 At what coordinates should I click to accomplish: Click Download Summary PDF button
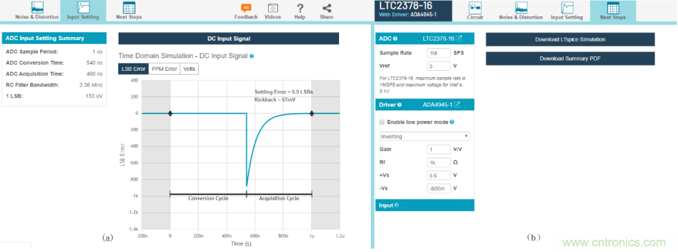[x=570, y=58]
